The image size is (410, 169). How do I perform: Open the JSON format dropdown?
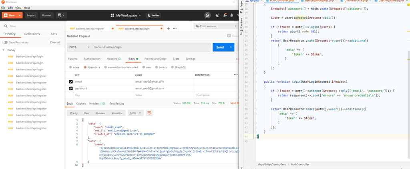pos(136,113)
